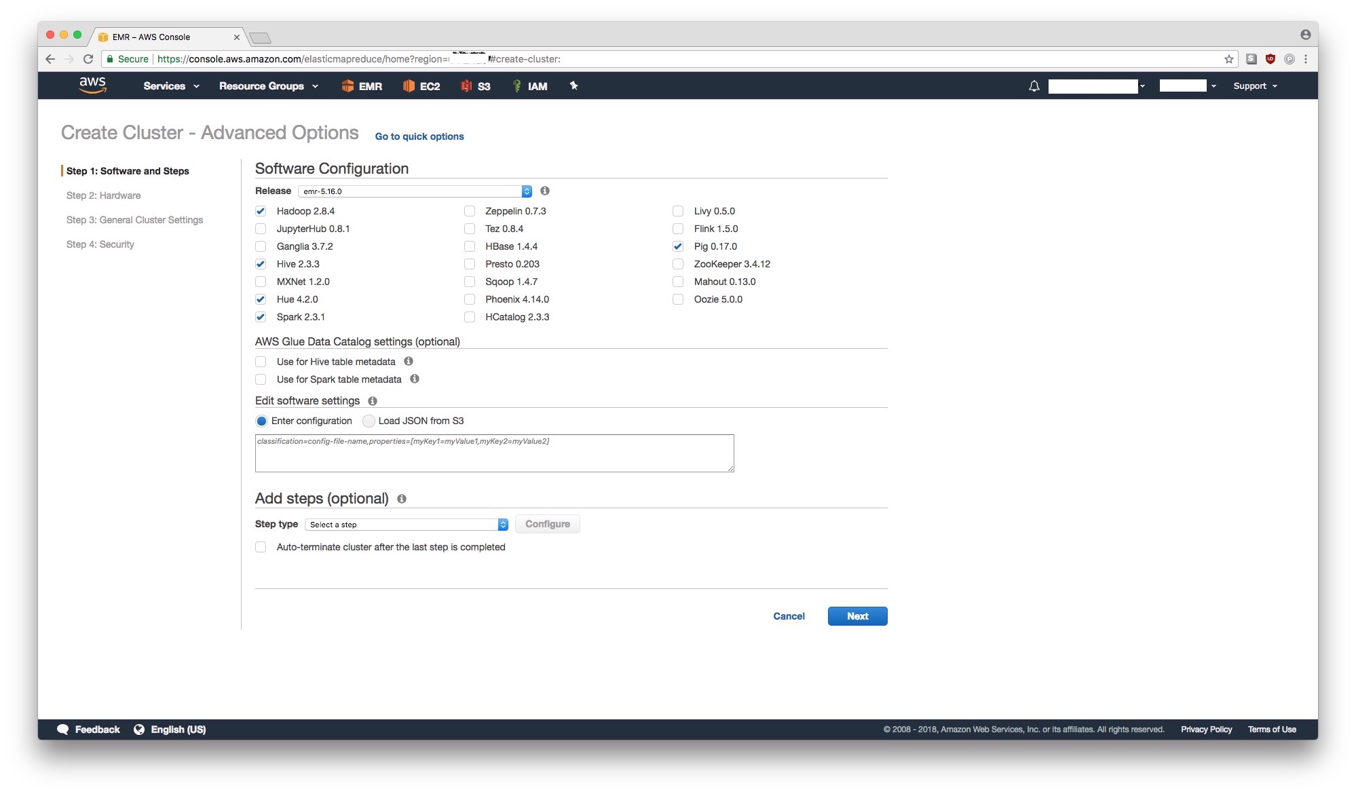Open the Feedback panel at bottom left
The height and width of the screenshot is (794, 1356).
[96, 729]
